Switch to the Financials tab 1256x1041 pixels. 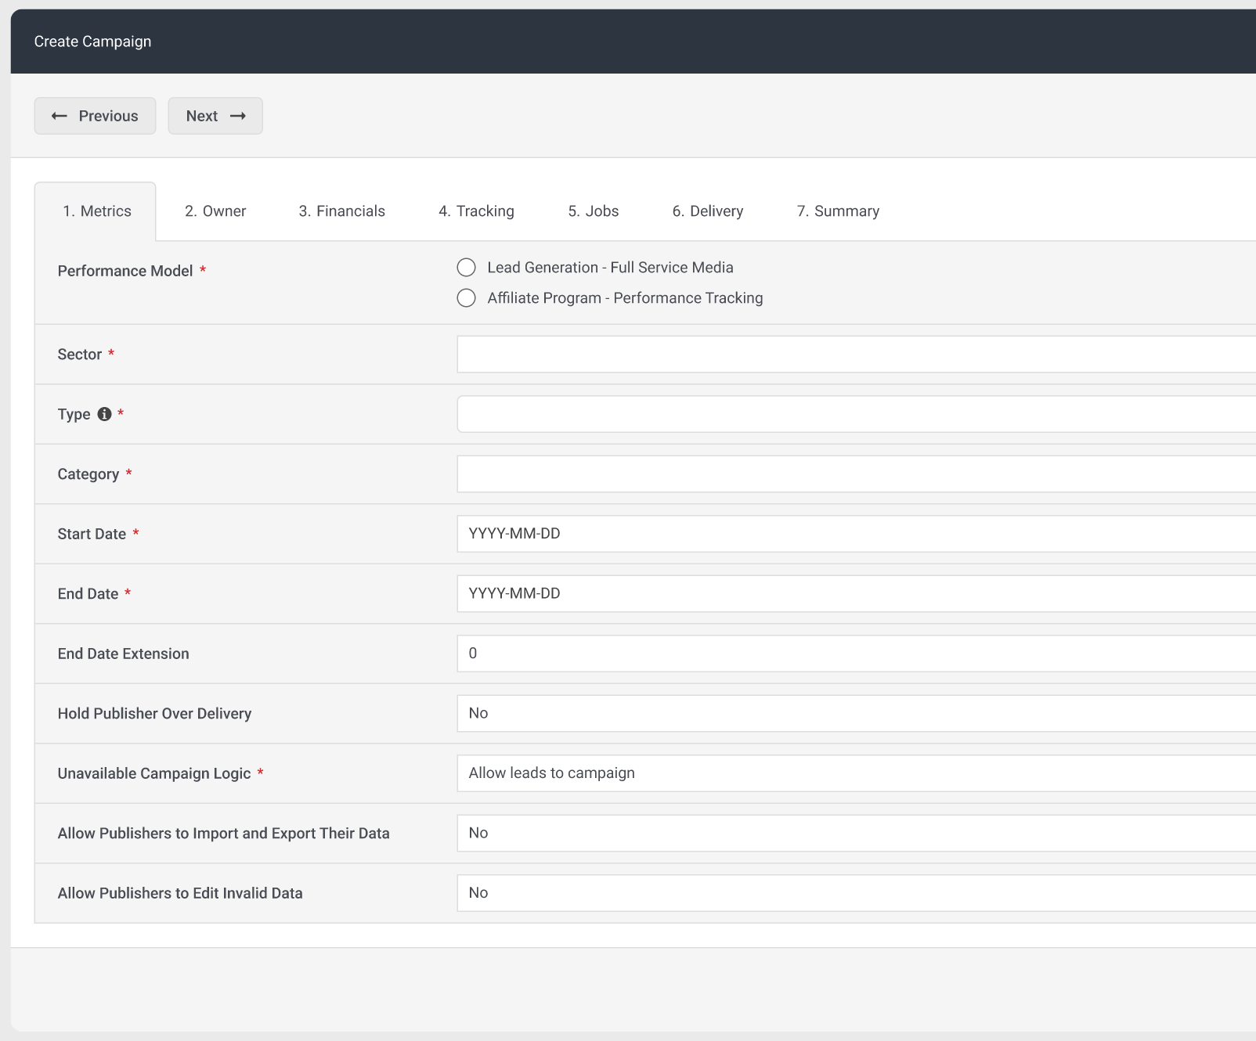342,211
